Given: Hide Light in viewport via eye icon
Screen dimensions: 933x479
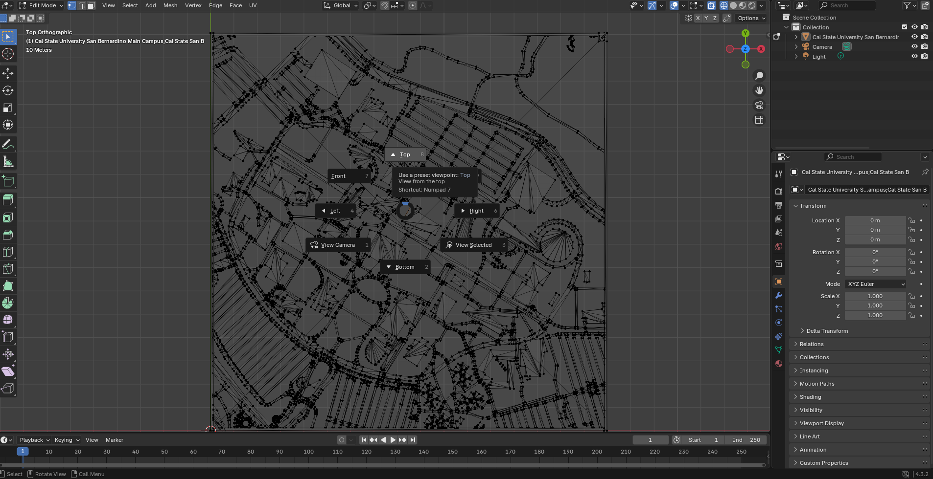Looking at the screenshot, I should point(914,56).
